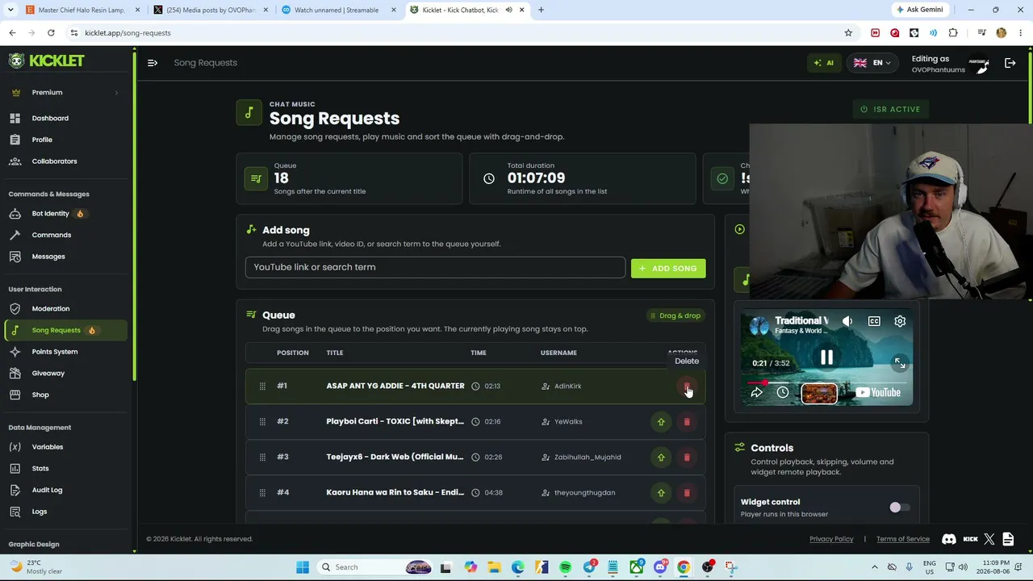Remove Teejayx6 Dark Web from queue
1033x581 pixels.
(687, 457)
